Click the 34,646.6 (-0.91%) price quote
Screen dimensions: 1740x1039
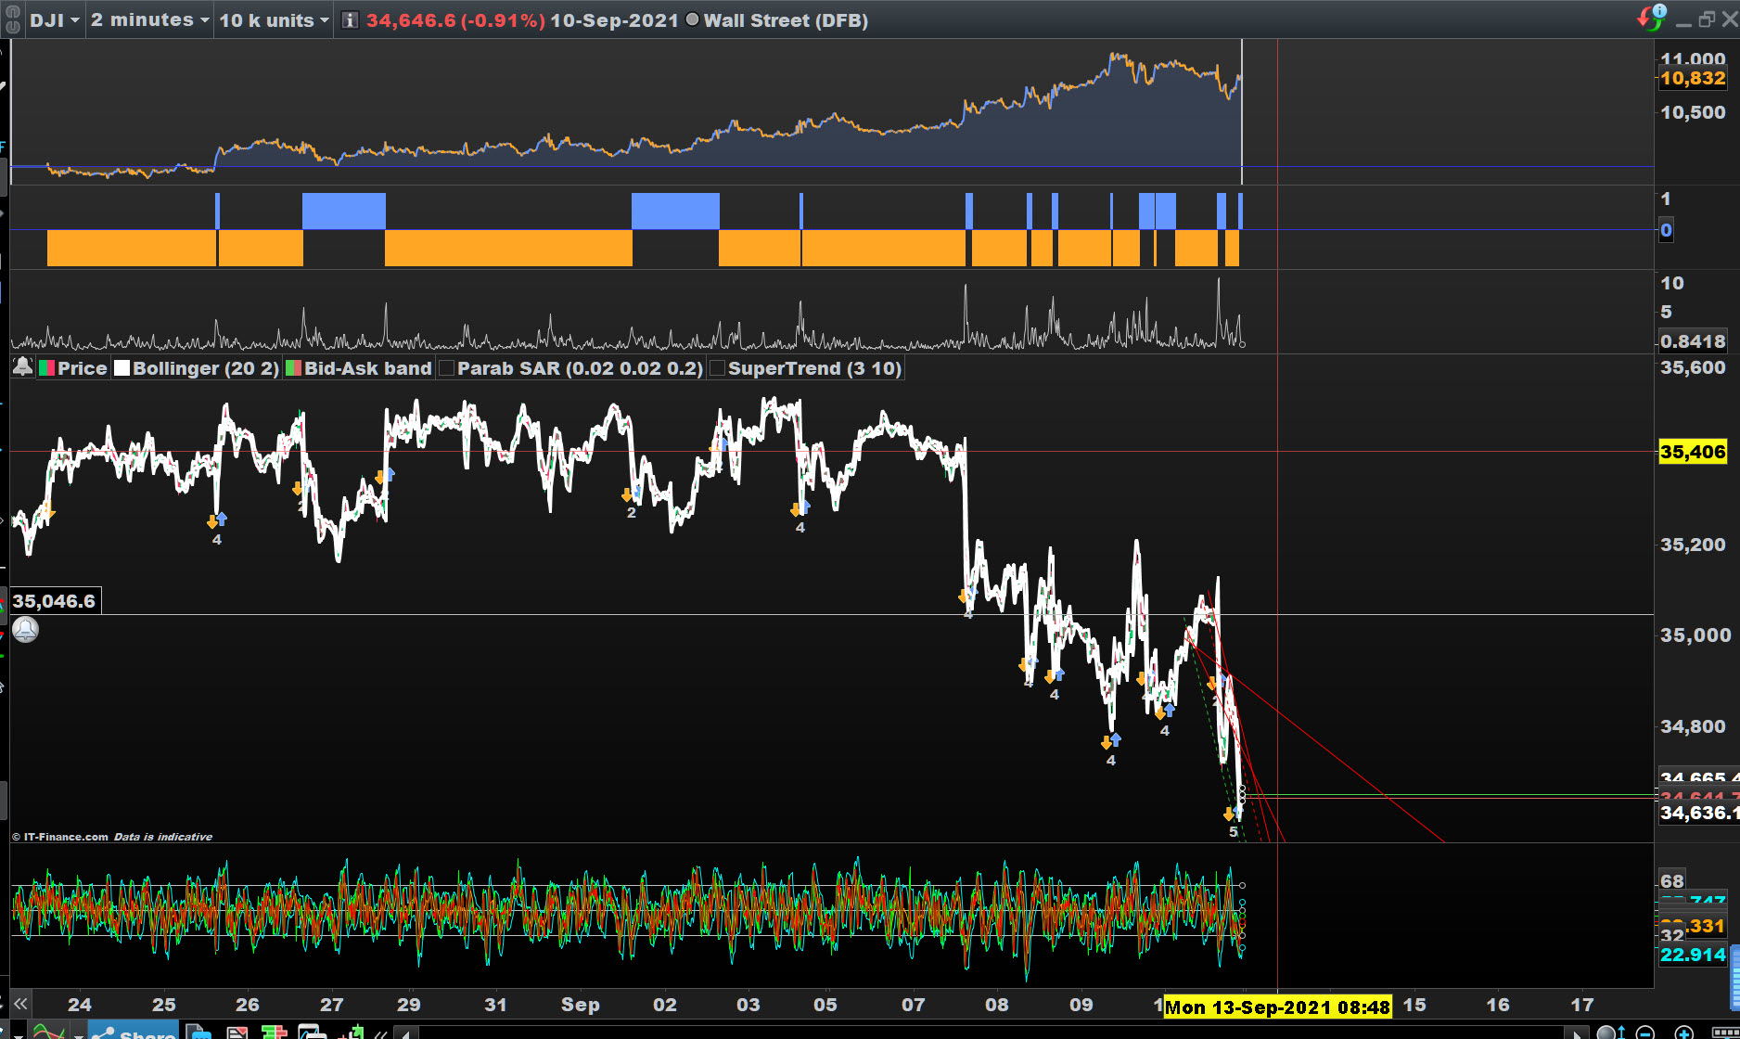click(x=455, y=20)
